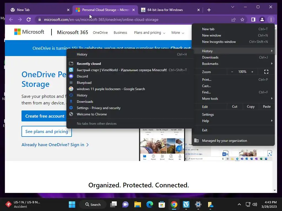Image resolution: width=282 pixels, height=211 pixels.
Task: Decrease zoom with the minus button
Action: pos(232,72)
